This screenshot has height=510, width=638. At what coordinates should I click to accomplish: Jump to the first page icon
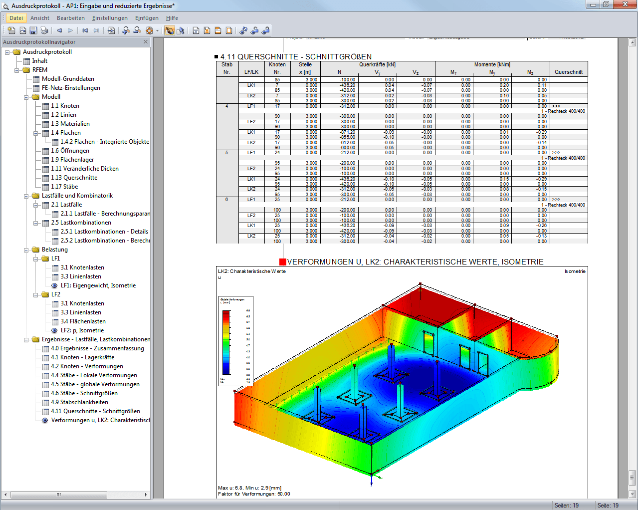(x=85, y=30)
